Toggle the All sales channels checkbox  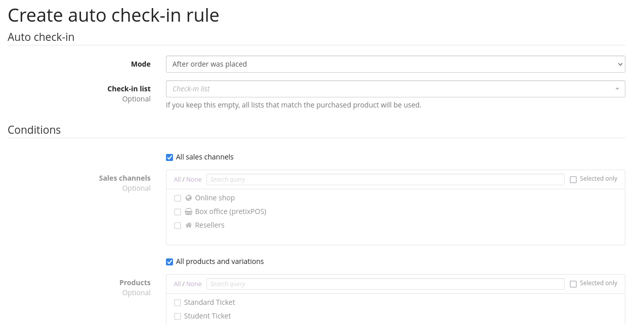click(170, 157)
